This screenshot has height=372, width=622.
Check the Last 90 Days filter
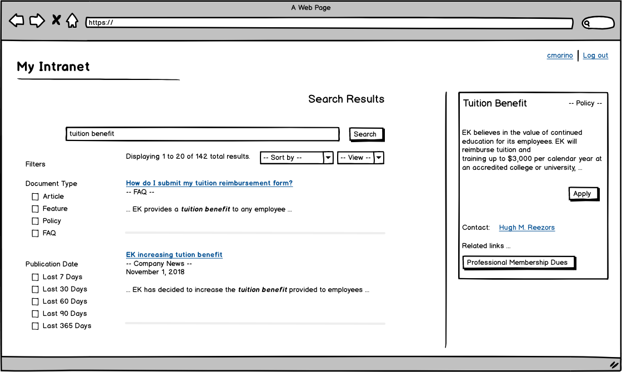[x=36, y=314]
